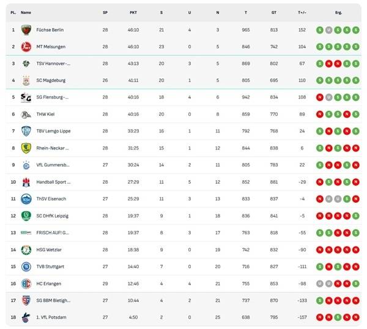Click the T+/- column header
Screen dimensions: 367x329
tap(302, 12)
